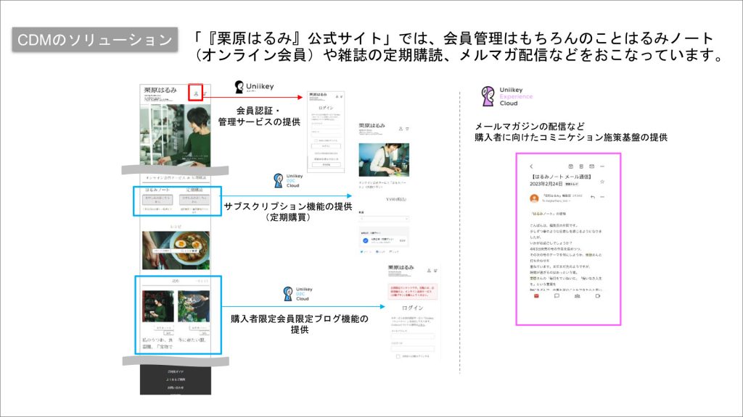This screenshot has height=417, width=743.
Task: Open the right blog thumbnail with plants
Action: click(193, 306)
